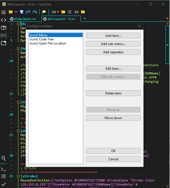Close the Configure toolbar dialog

click(x=139, y=26)
